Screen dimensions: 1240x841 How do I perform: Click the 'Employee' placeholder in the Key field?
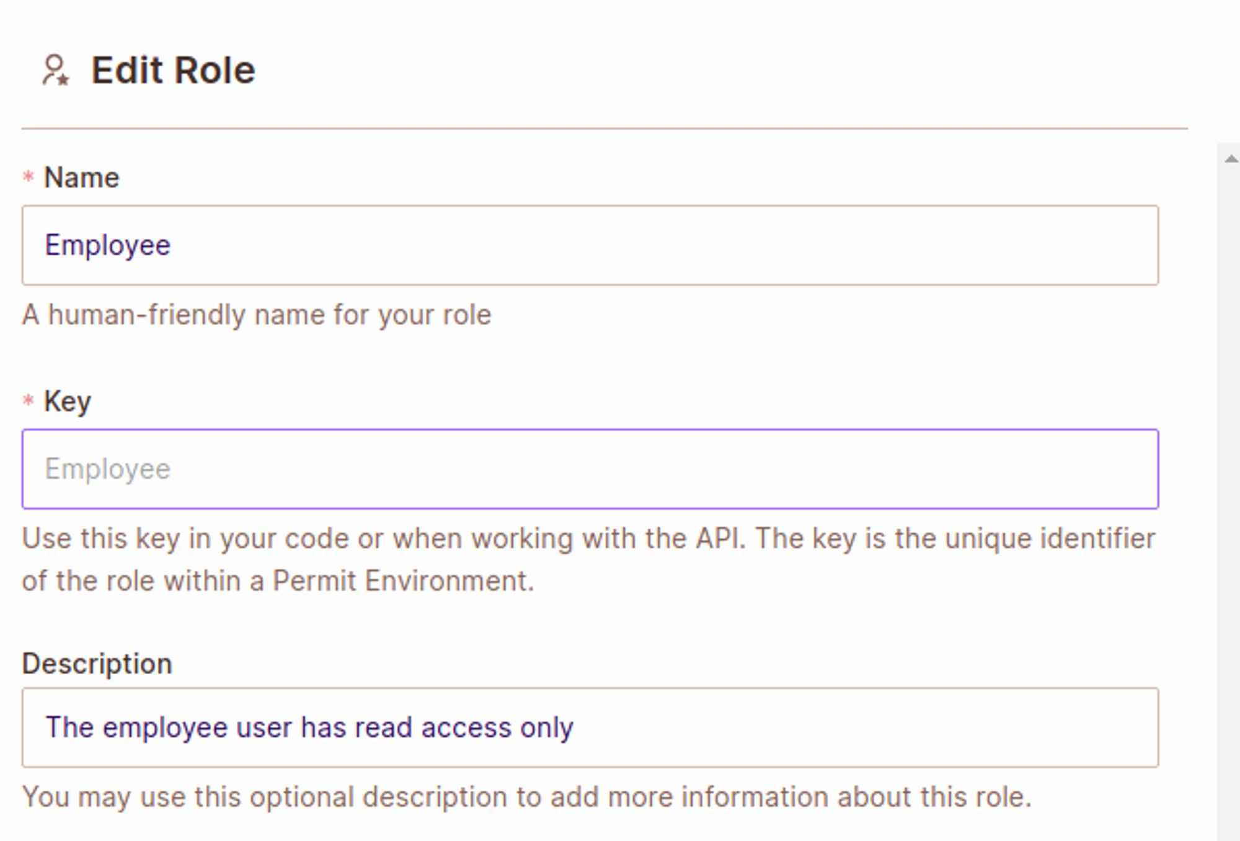click(107, 469)
